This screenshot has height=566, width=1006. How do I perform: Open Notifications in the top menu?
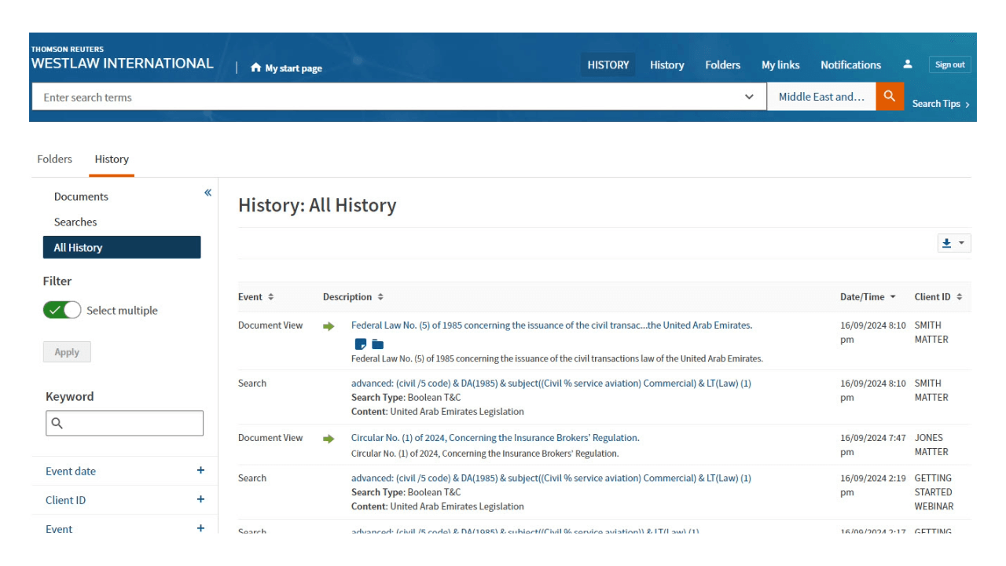point(850,65)
